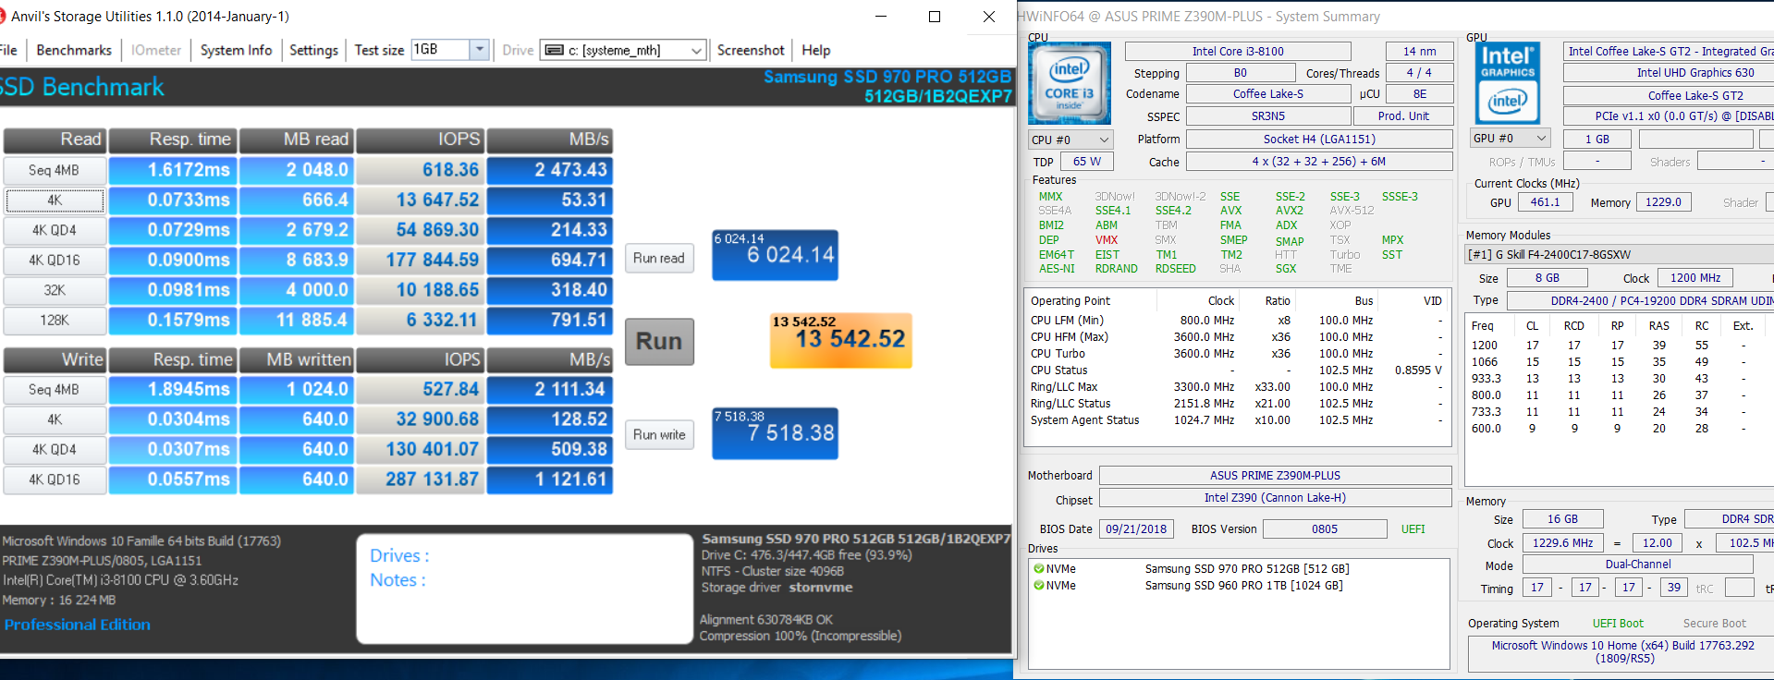The image size is (1774, 680).
Task: Click the big Run button
Action: point(659,341)
